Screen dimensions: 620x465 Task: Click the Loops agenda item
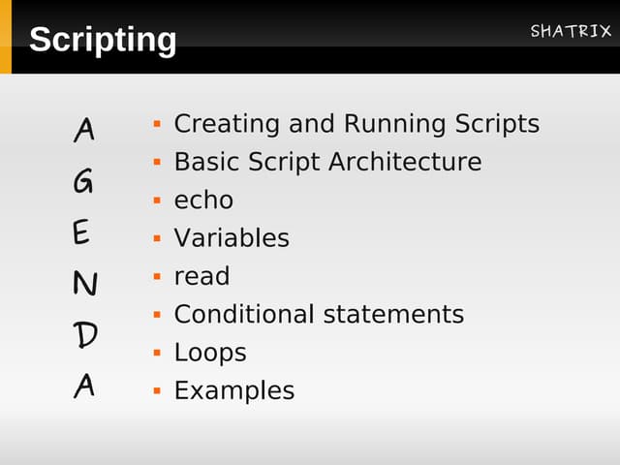[210, 353]
